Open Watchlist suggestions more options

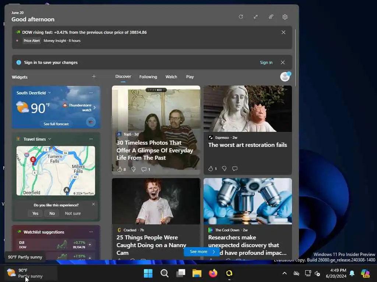click(x=91, y=232)
